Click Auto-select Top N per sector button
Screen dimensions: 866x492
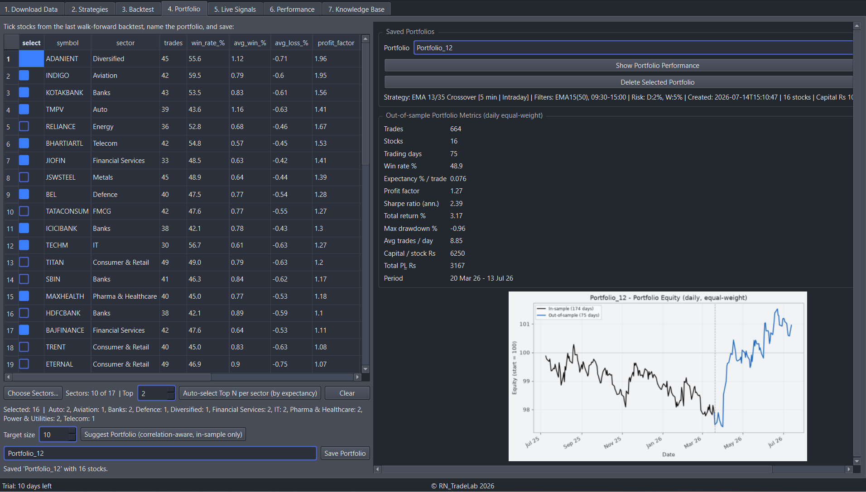click(x=250, y=393)
